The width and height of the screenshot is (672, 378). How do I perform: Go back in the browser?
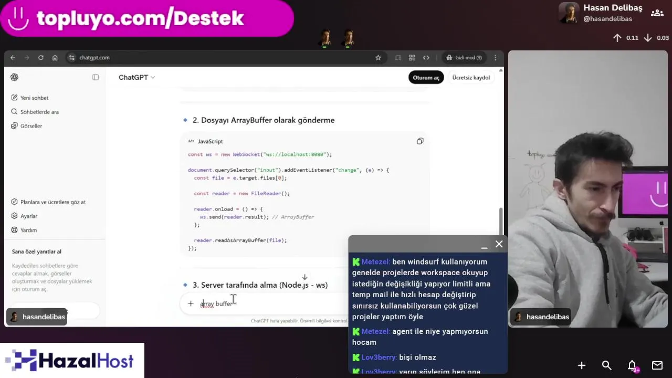[13, 58]
